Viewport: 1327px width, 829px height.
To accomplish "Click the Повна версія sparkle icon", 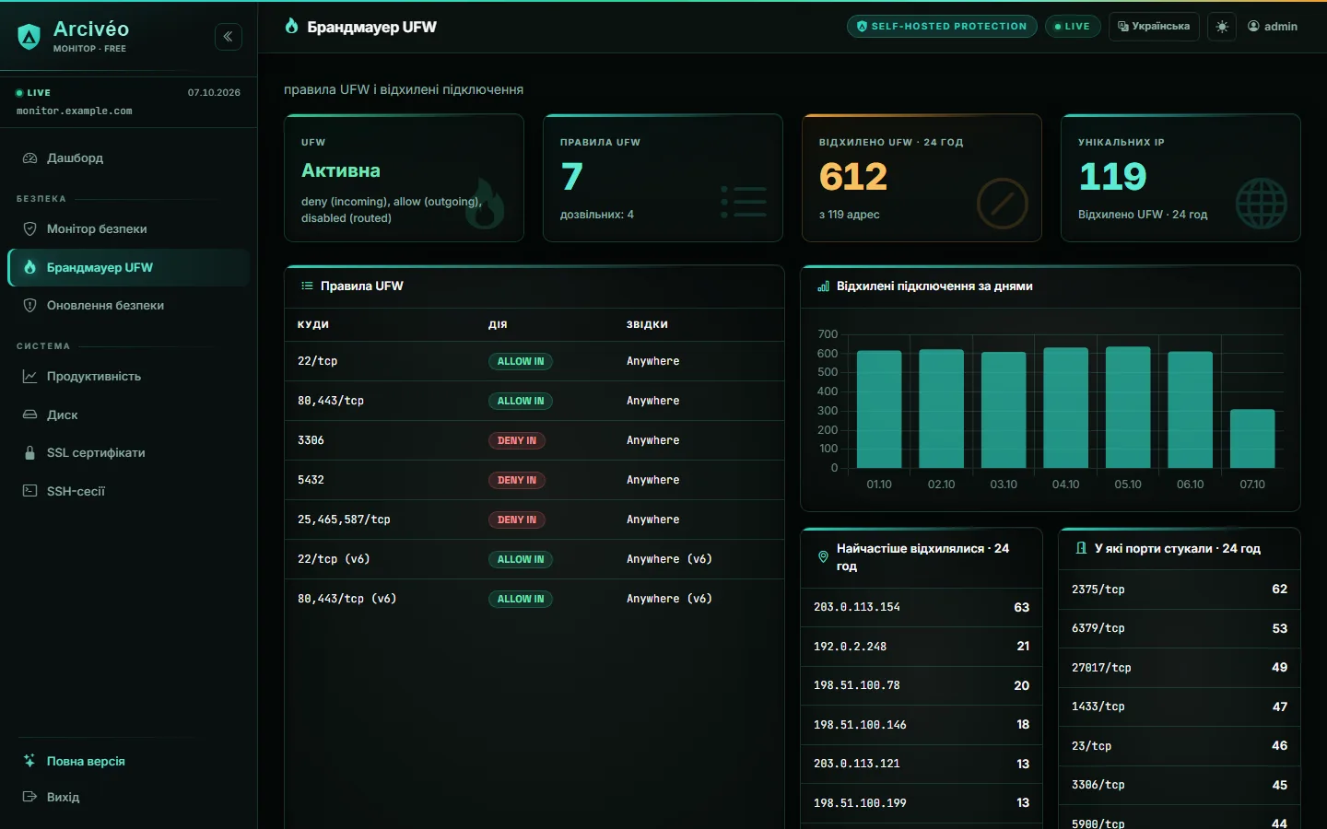I will [x=29, y=761].
